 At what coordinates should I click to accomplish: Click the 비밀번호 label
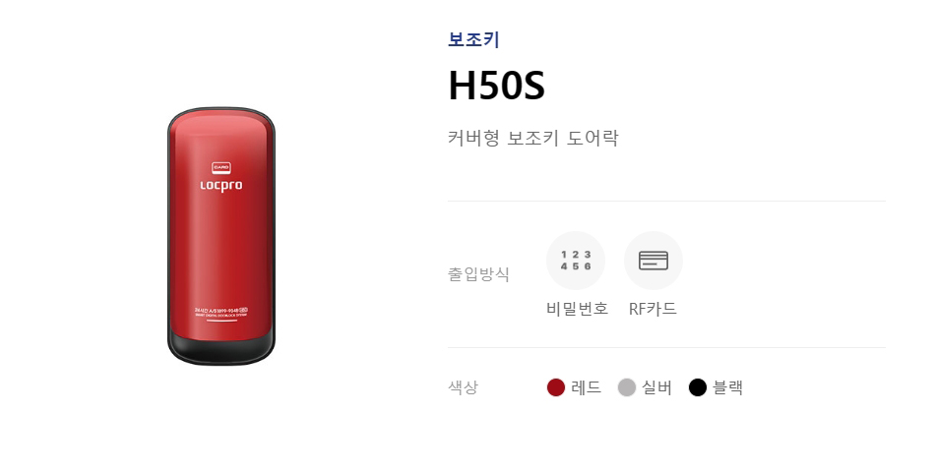click(x=577, y=309)
